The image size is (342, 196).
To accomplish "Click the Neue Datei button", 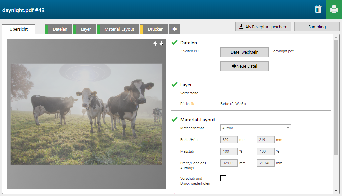I will (244, 66).
